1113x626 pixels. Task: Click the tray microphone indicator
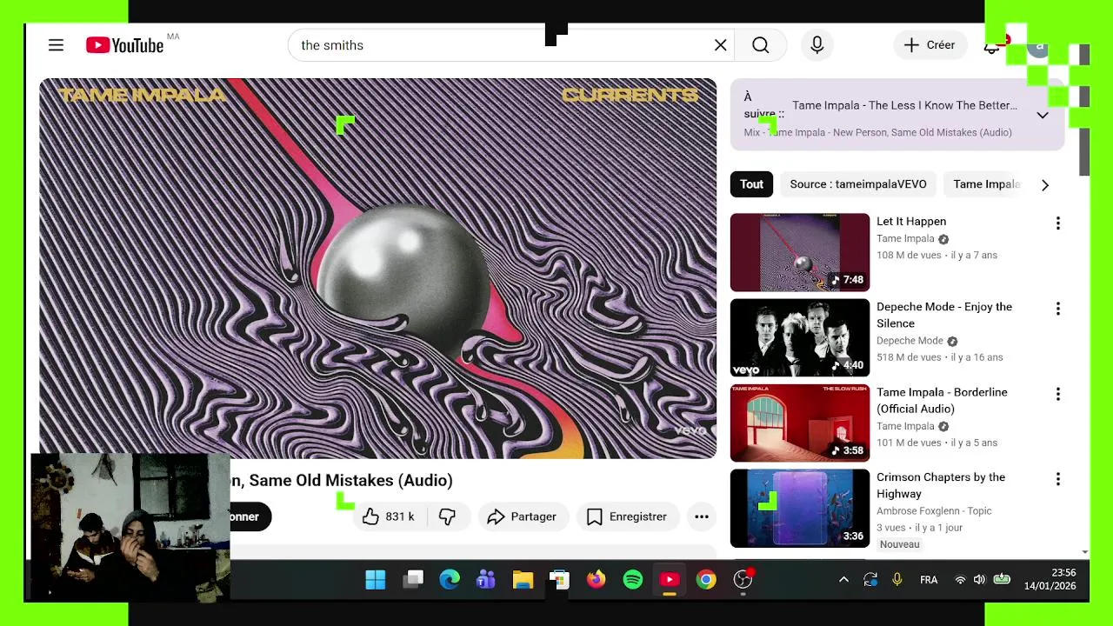point(896,580)
